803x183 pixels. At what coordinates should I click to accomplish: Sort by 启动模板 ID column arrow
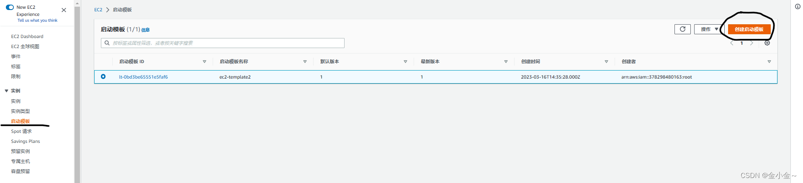coord(204,61)
